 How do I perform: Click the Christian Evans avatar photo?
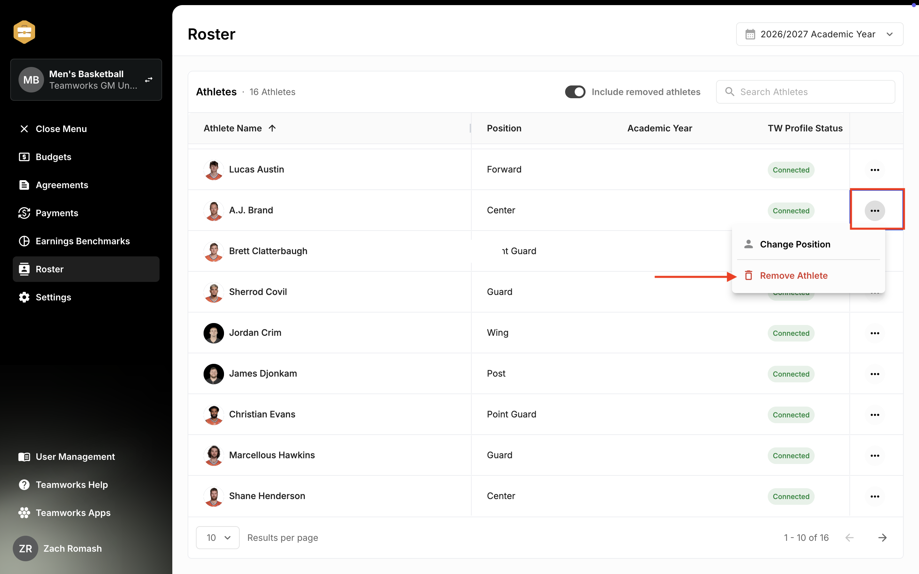(x=214, y=415)
